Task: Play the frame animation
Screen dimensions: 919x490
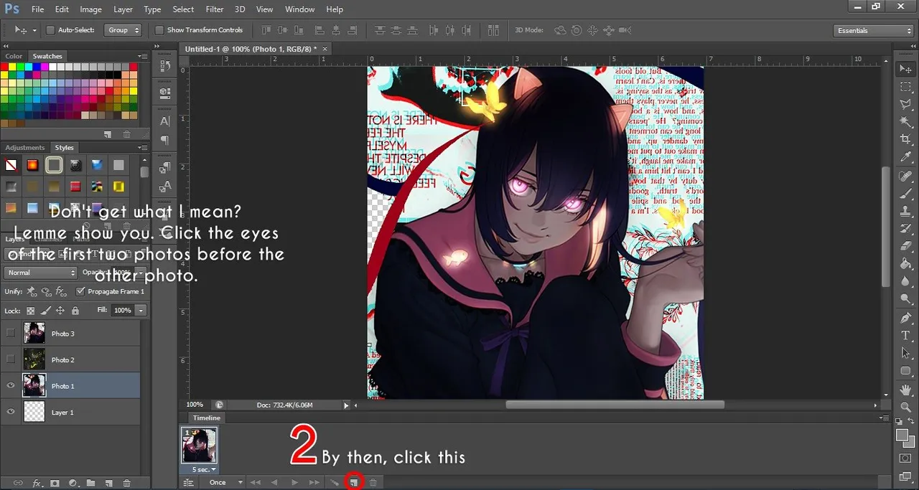Action: pos(294,483)
